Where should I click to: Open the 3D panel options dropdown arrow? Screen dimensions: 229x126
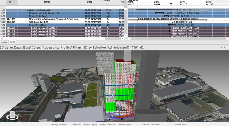[x=222, y=48]
